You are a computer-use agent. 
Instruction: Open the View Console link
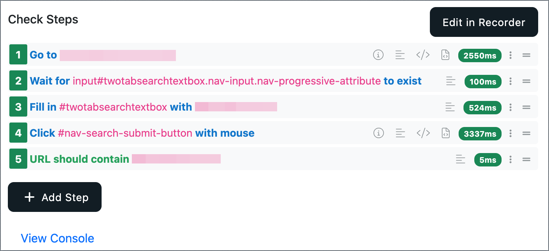pyautogui.click(x=58, y=238)
